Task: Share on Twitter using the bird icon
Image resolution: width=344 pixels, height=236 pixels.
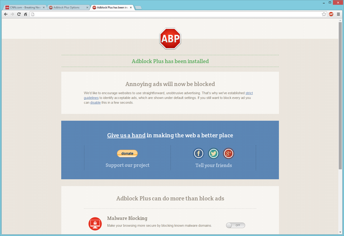Action: (213, 153)
